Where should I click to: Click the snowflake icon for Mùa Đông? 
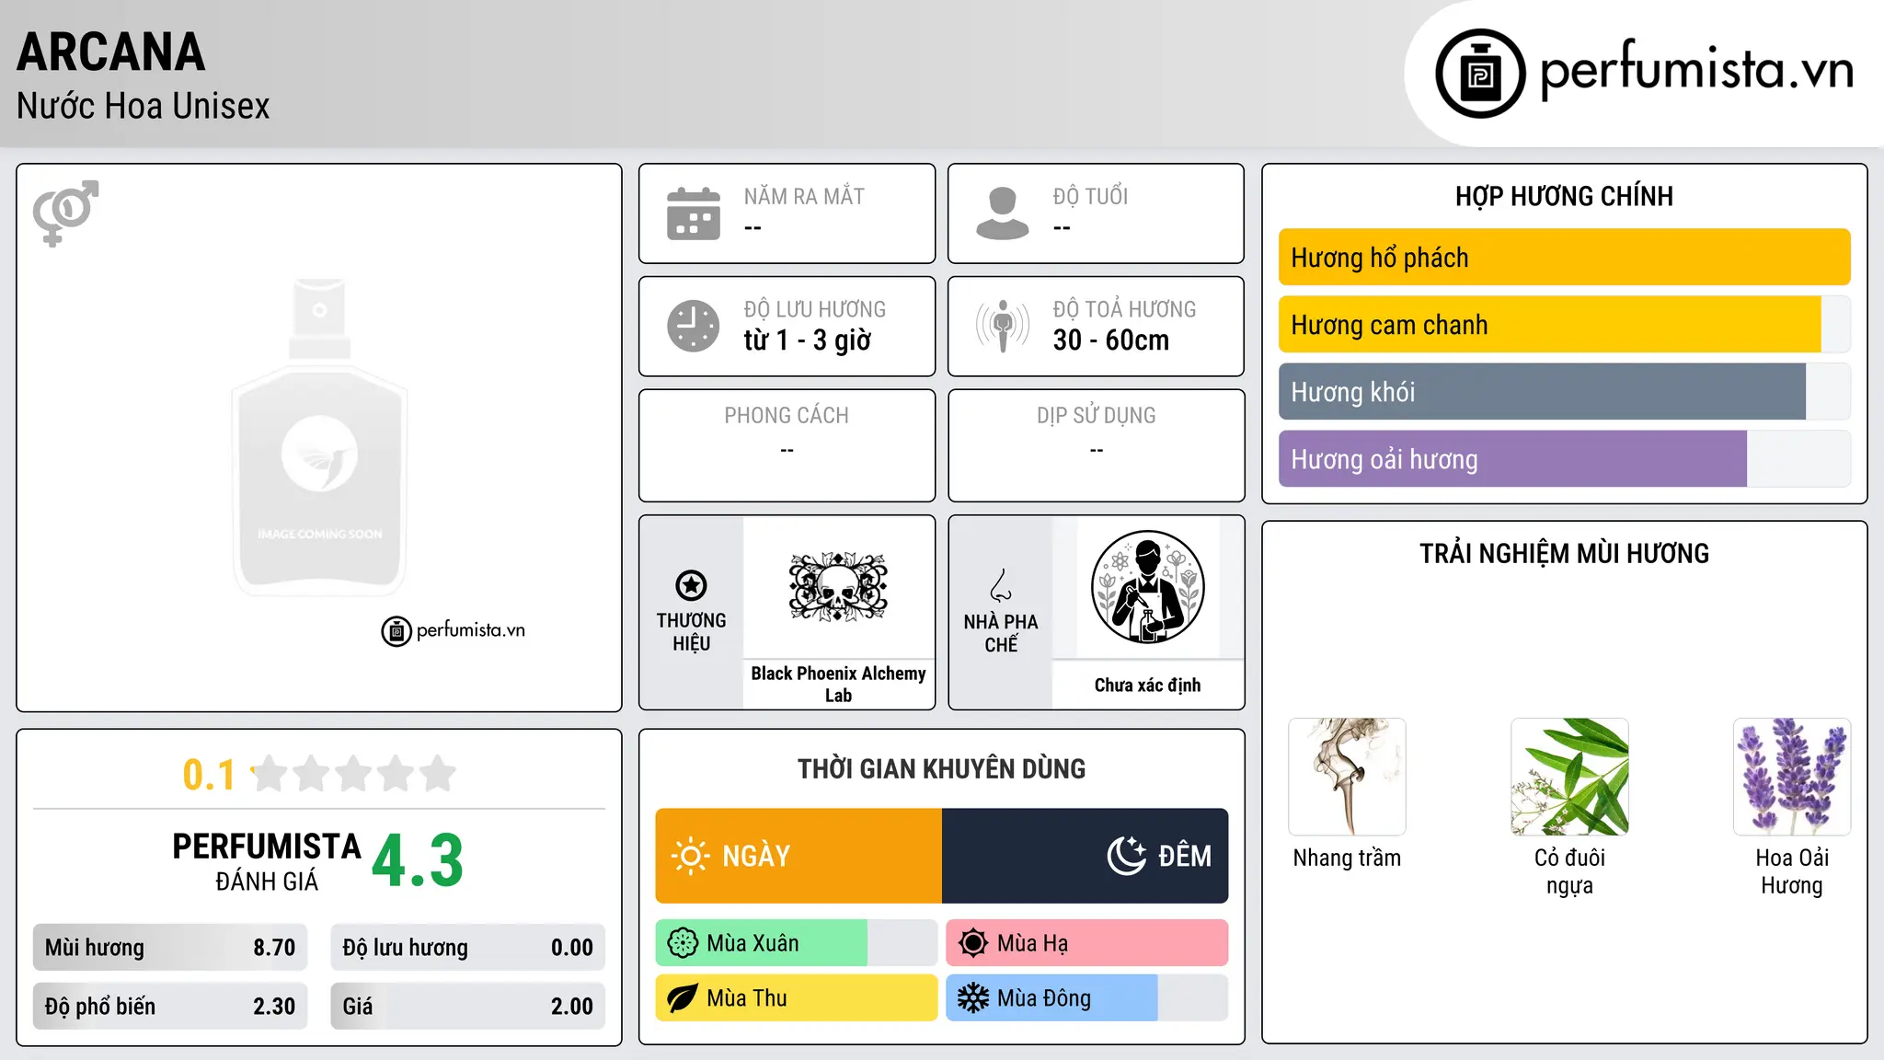(x=973, y=998)
